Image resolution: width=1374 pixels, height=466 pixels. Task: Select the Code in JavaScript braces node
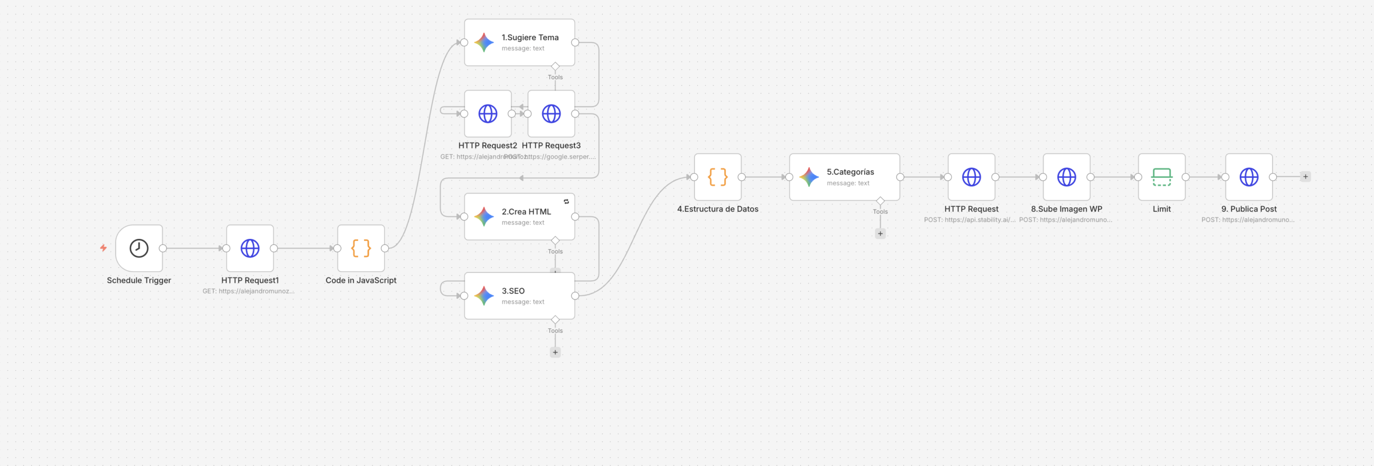[361, 248]
